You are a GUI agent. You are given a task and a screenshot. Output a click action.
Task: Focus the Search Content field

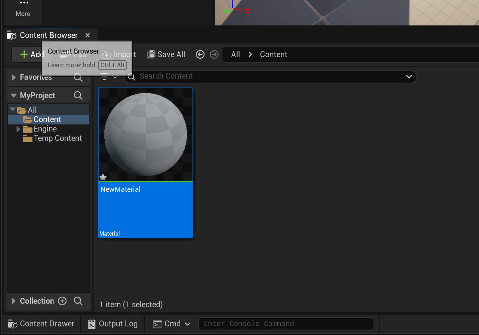coord(271,76)
